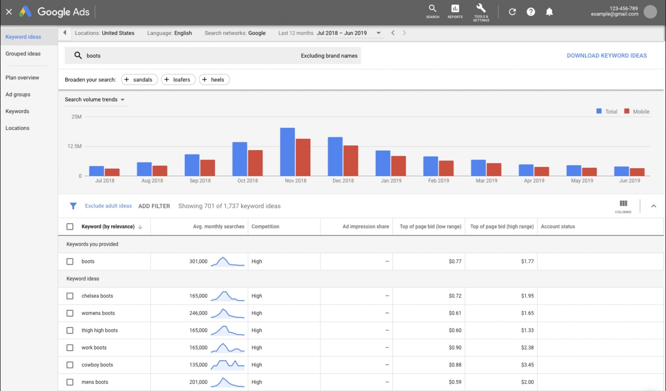Viewport: 666px width, 391px height.
Task: Open the Reports icon
Action: (x=455, y=11)
